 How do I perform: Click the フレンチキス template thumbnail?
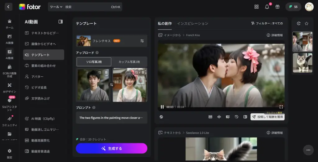(84, 41)
